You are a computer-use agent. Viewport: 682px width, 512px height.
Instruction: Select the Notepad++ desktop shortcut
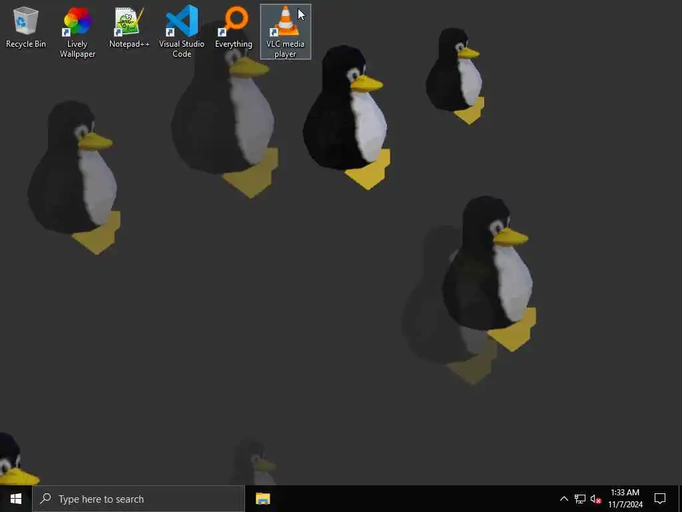click(x=129, y=27)
